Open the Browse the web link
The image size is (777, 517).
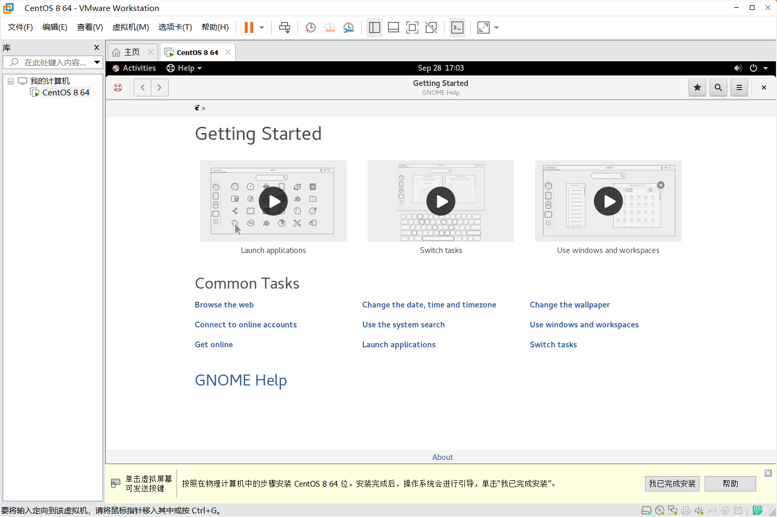[x=224, y=305]
